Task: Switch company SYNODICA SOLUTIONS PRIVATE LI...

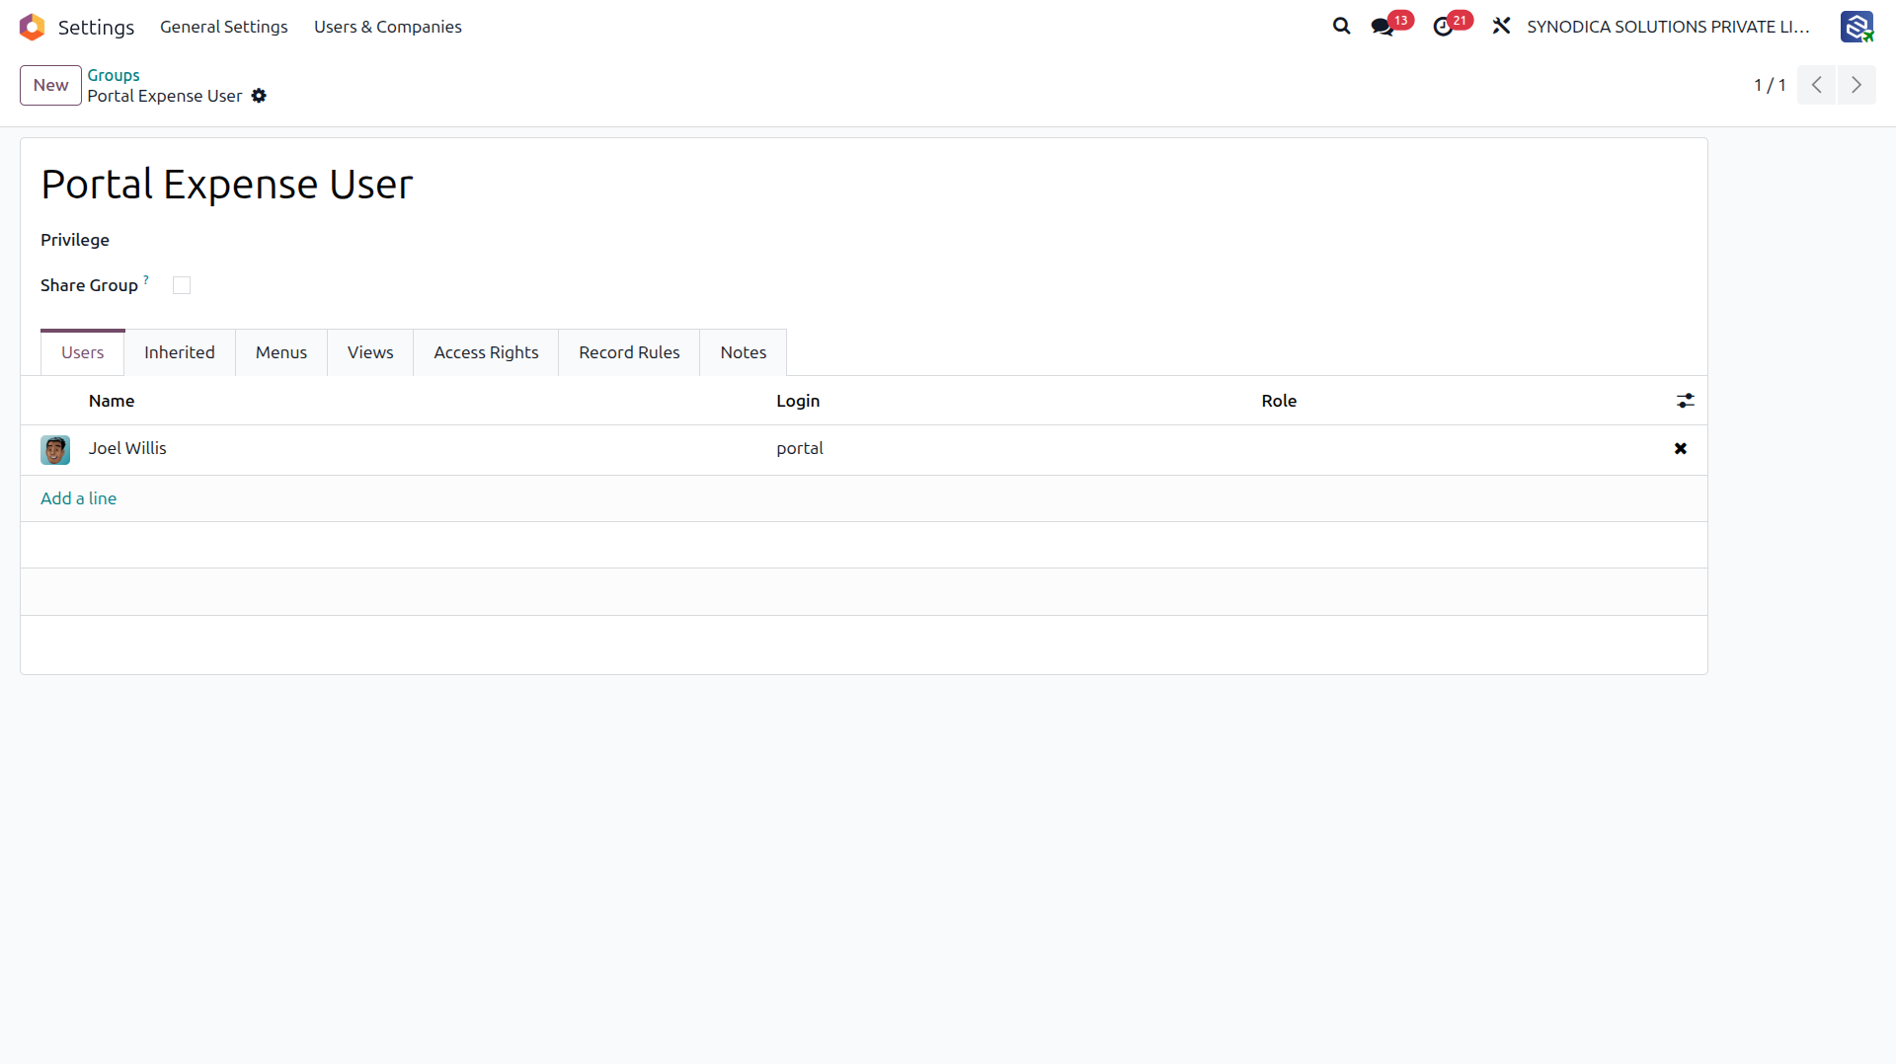Action: tap(1668, 27)
